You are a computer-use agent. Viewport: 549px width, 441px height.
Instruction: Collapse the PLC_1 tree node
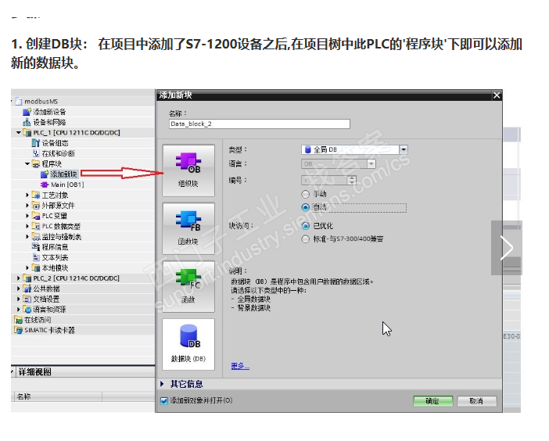click(19, 133)
